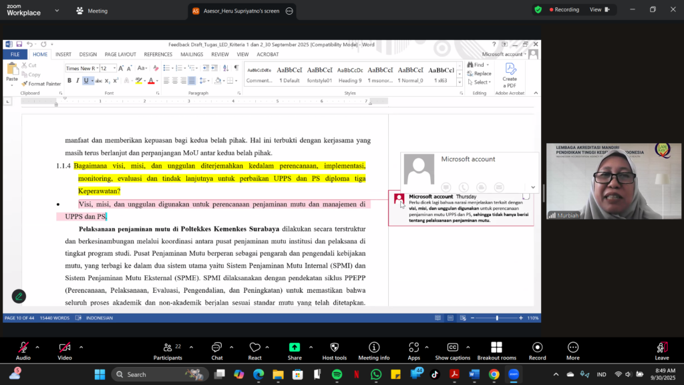Switch to the INSERT tab
Viewport: 684px width, 385px height.
point(63,55)
